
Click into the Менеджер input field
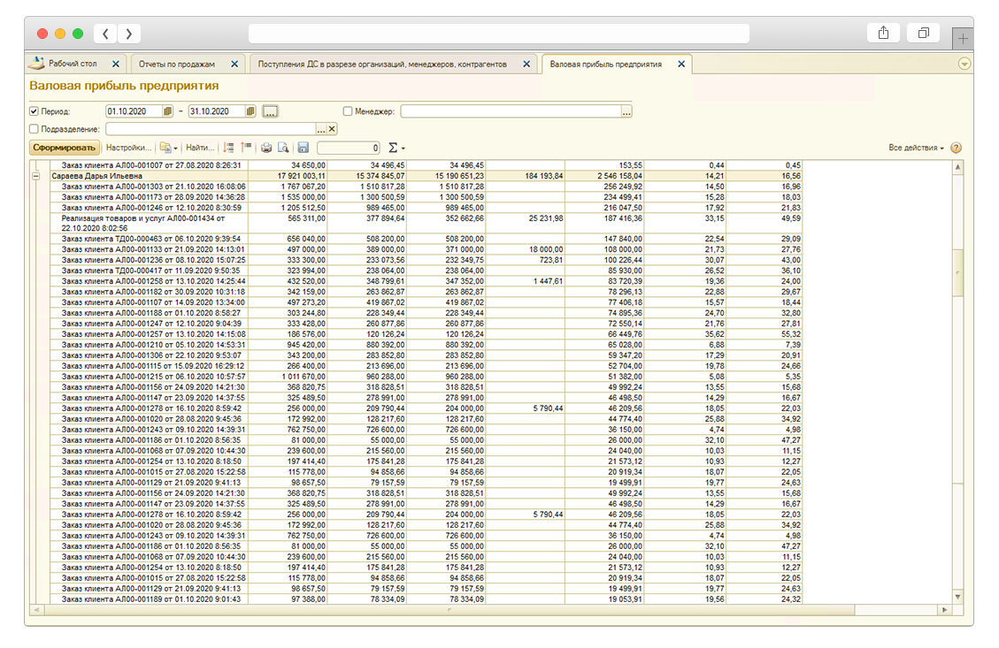[x=510, y=111]
